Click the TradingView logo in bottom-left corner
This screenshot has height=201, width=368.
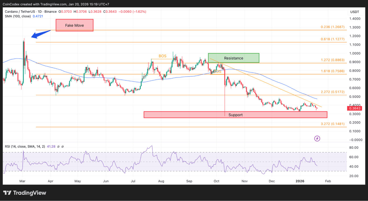pos(25,193)
